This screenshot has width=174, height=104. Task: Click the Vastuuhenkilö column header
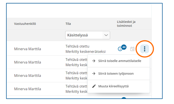coord(25,24)
